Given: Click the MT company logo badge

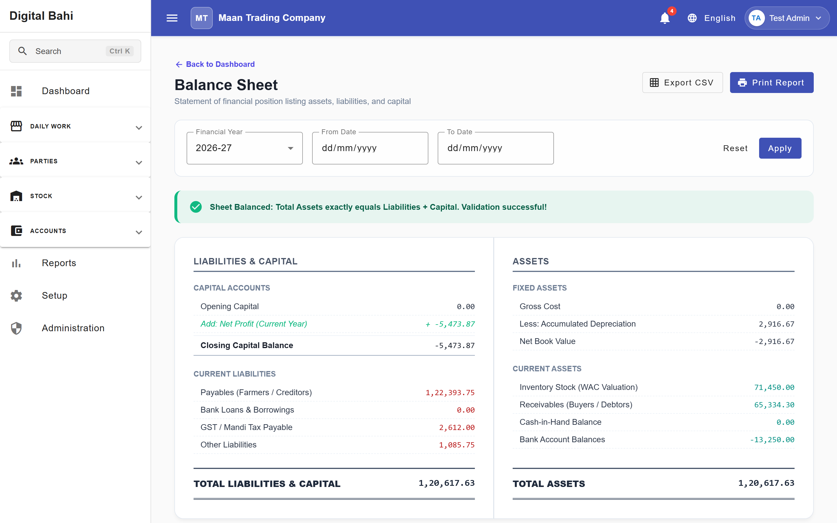Looking at the screenshot, I should [x=202, y=18].
